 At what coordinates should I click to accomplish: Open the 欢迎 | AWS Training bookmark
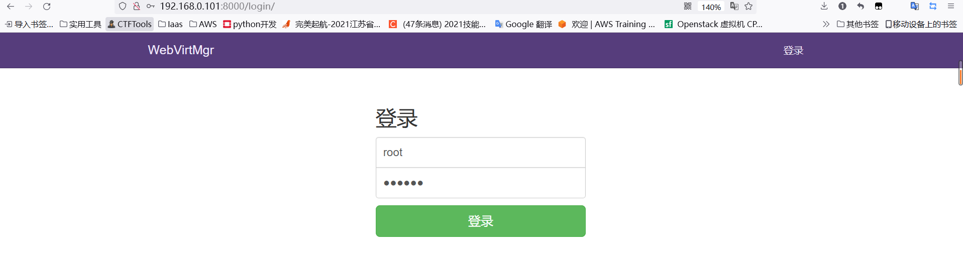click(x=607, y=24)
